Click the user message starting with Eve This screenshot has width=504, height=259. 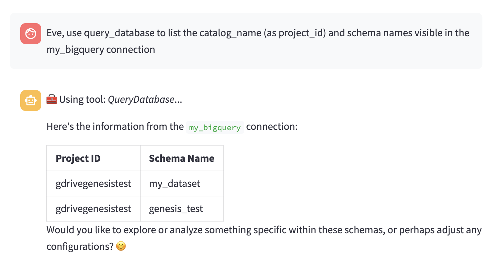pos(258,33)
